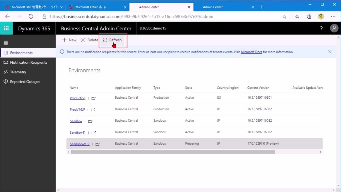Click the environments table horizontal scrollbar
Screen dimensions: 341x192
[173, 152]
